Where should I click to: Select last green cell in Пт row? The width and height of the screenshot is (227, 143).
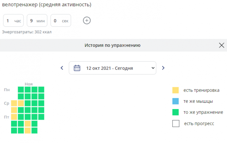pos(41,117)
